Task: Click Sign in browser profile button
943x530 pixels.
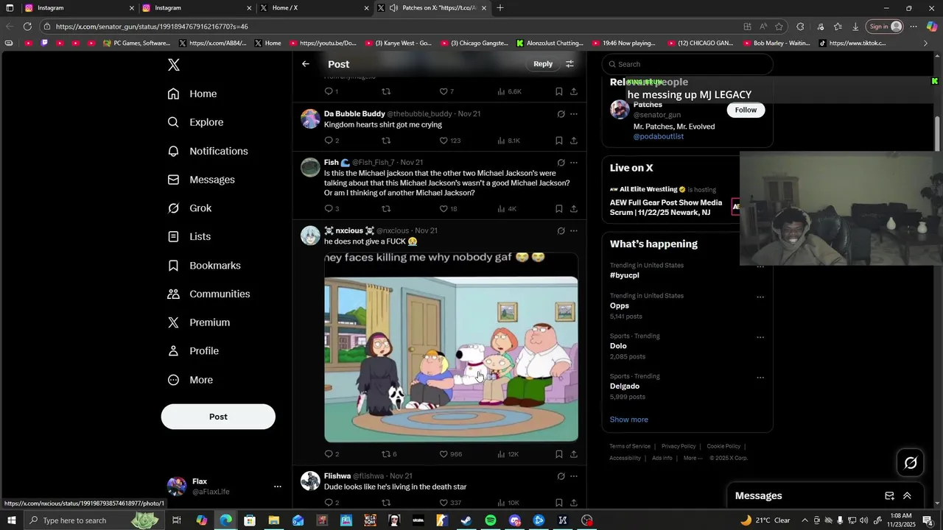Action: [885, 26]
